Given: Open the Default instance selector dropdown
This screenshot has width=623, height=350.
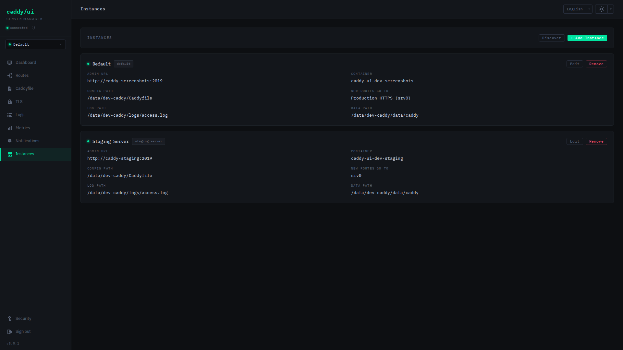Looking at the screenshot, I should pos(35,44).
